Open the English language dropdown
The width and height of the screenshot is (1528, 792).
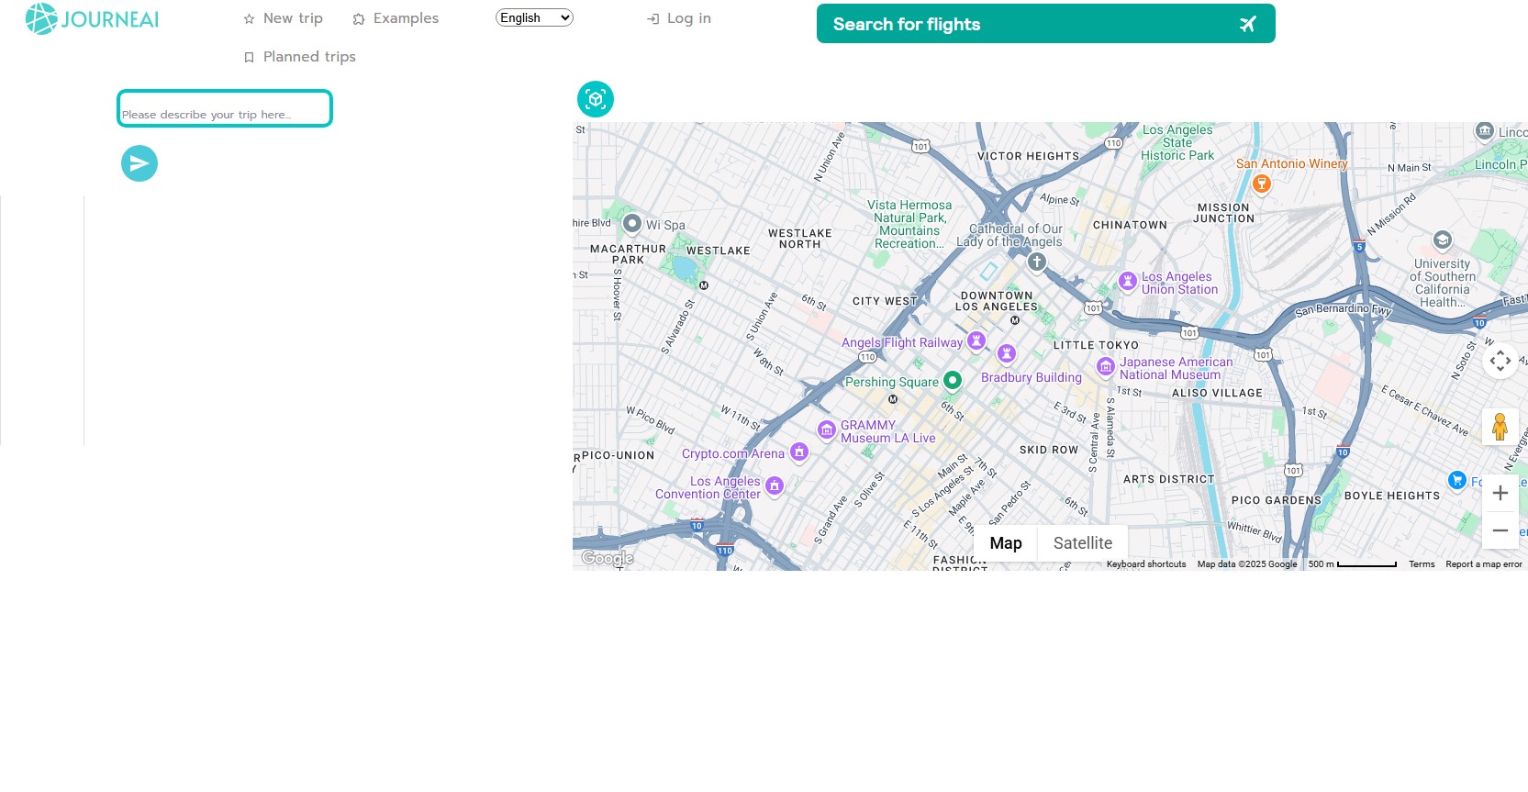(534, 17)
